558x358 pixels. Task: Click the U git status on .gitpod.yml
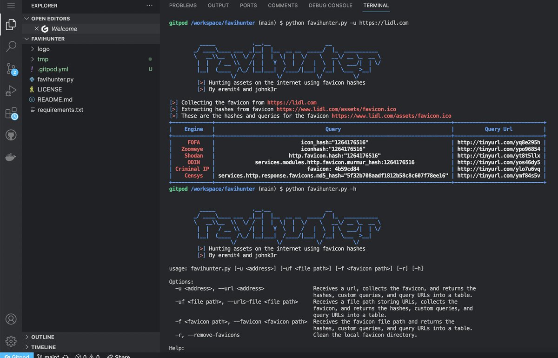(x=150, y=69)
